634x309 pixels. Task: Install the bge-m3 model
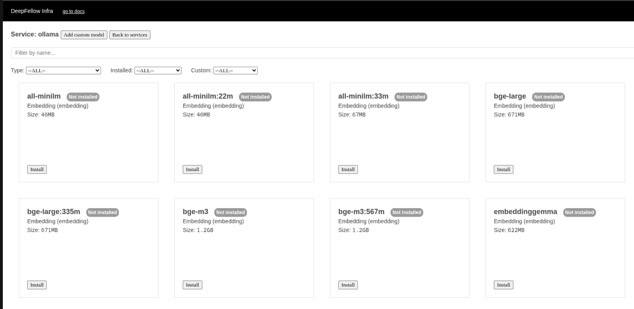tap(192, 284)
